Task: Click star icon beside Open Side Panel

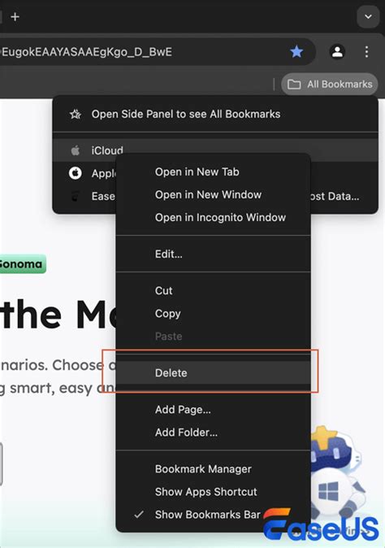Action: tap(76, 114)
